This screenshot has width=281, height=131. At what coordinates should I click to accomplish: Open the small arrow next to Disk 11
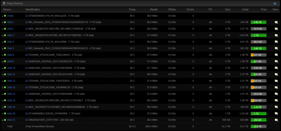tap(3, 75)
